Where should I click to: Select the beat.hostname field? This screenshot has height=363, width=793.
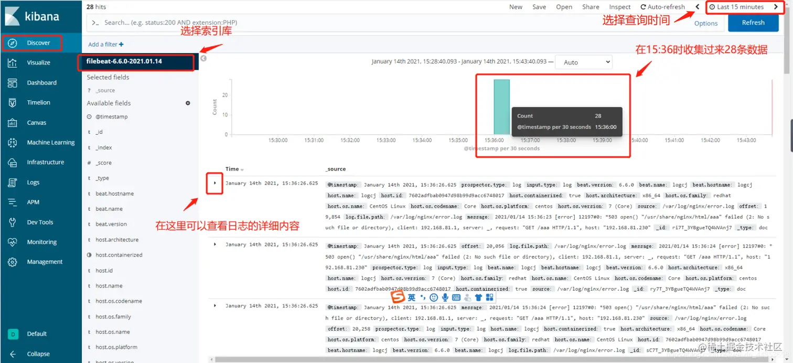coord(114,194)
